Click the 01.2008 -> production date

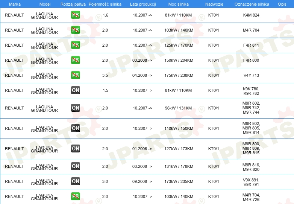pyautogui.click(x=142, y=149)
